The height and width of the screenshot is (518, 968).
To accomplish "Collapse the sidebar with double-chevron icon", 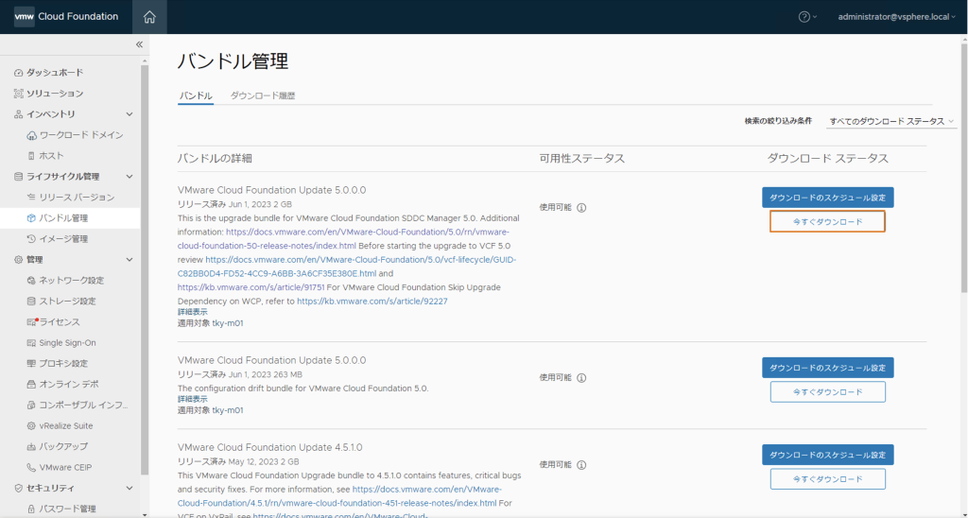I will 139,44.
